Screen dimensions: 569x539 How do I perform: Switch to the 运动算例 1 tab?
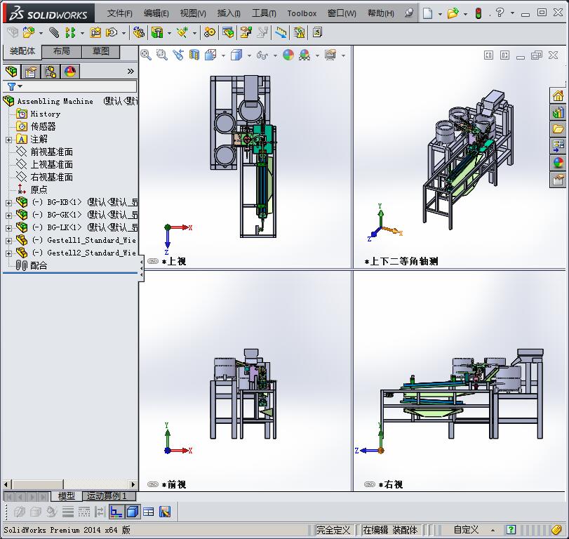pyautogui.click(x=107, y=496)
